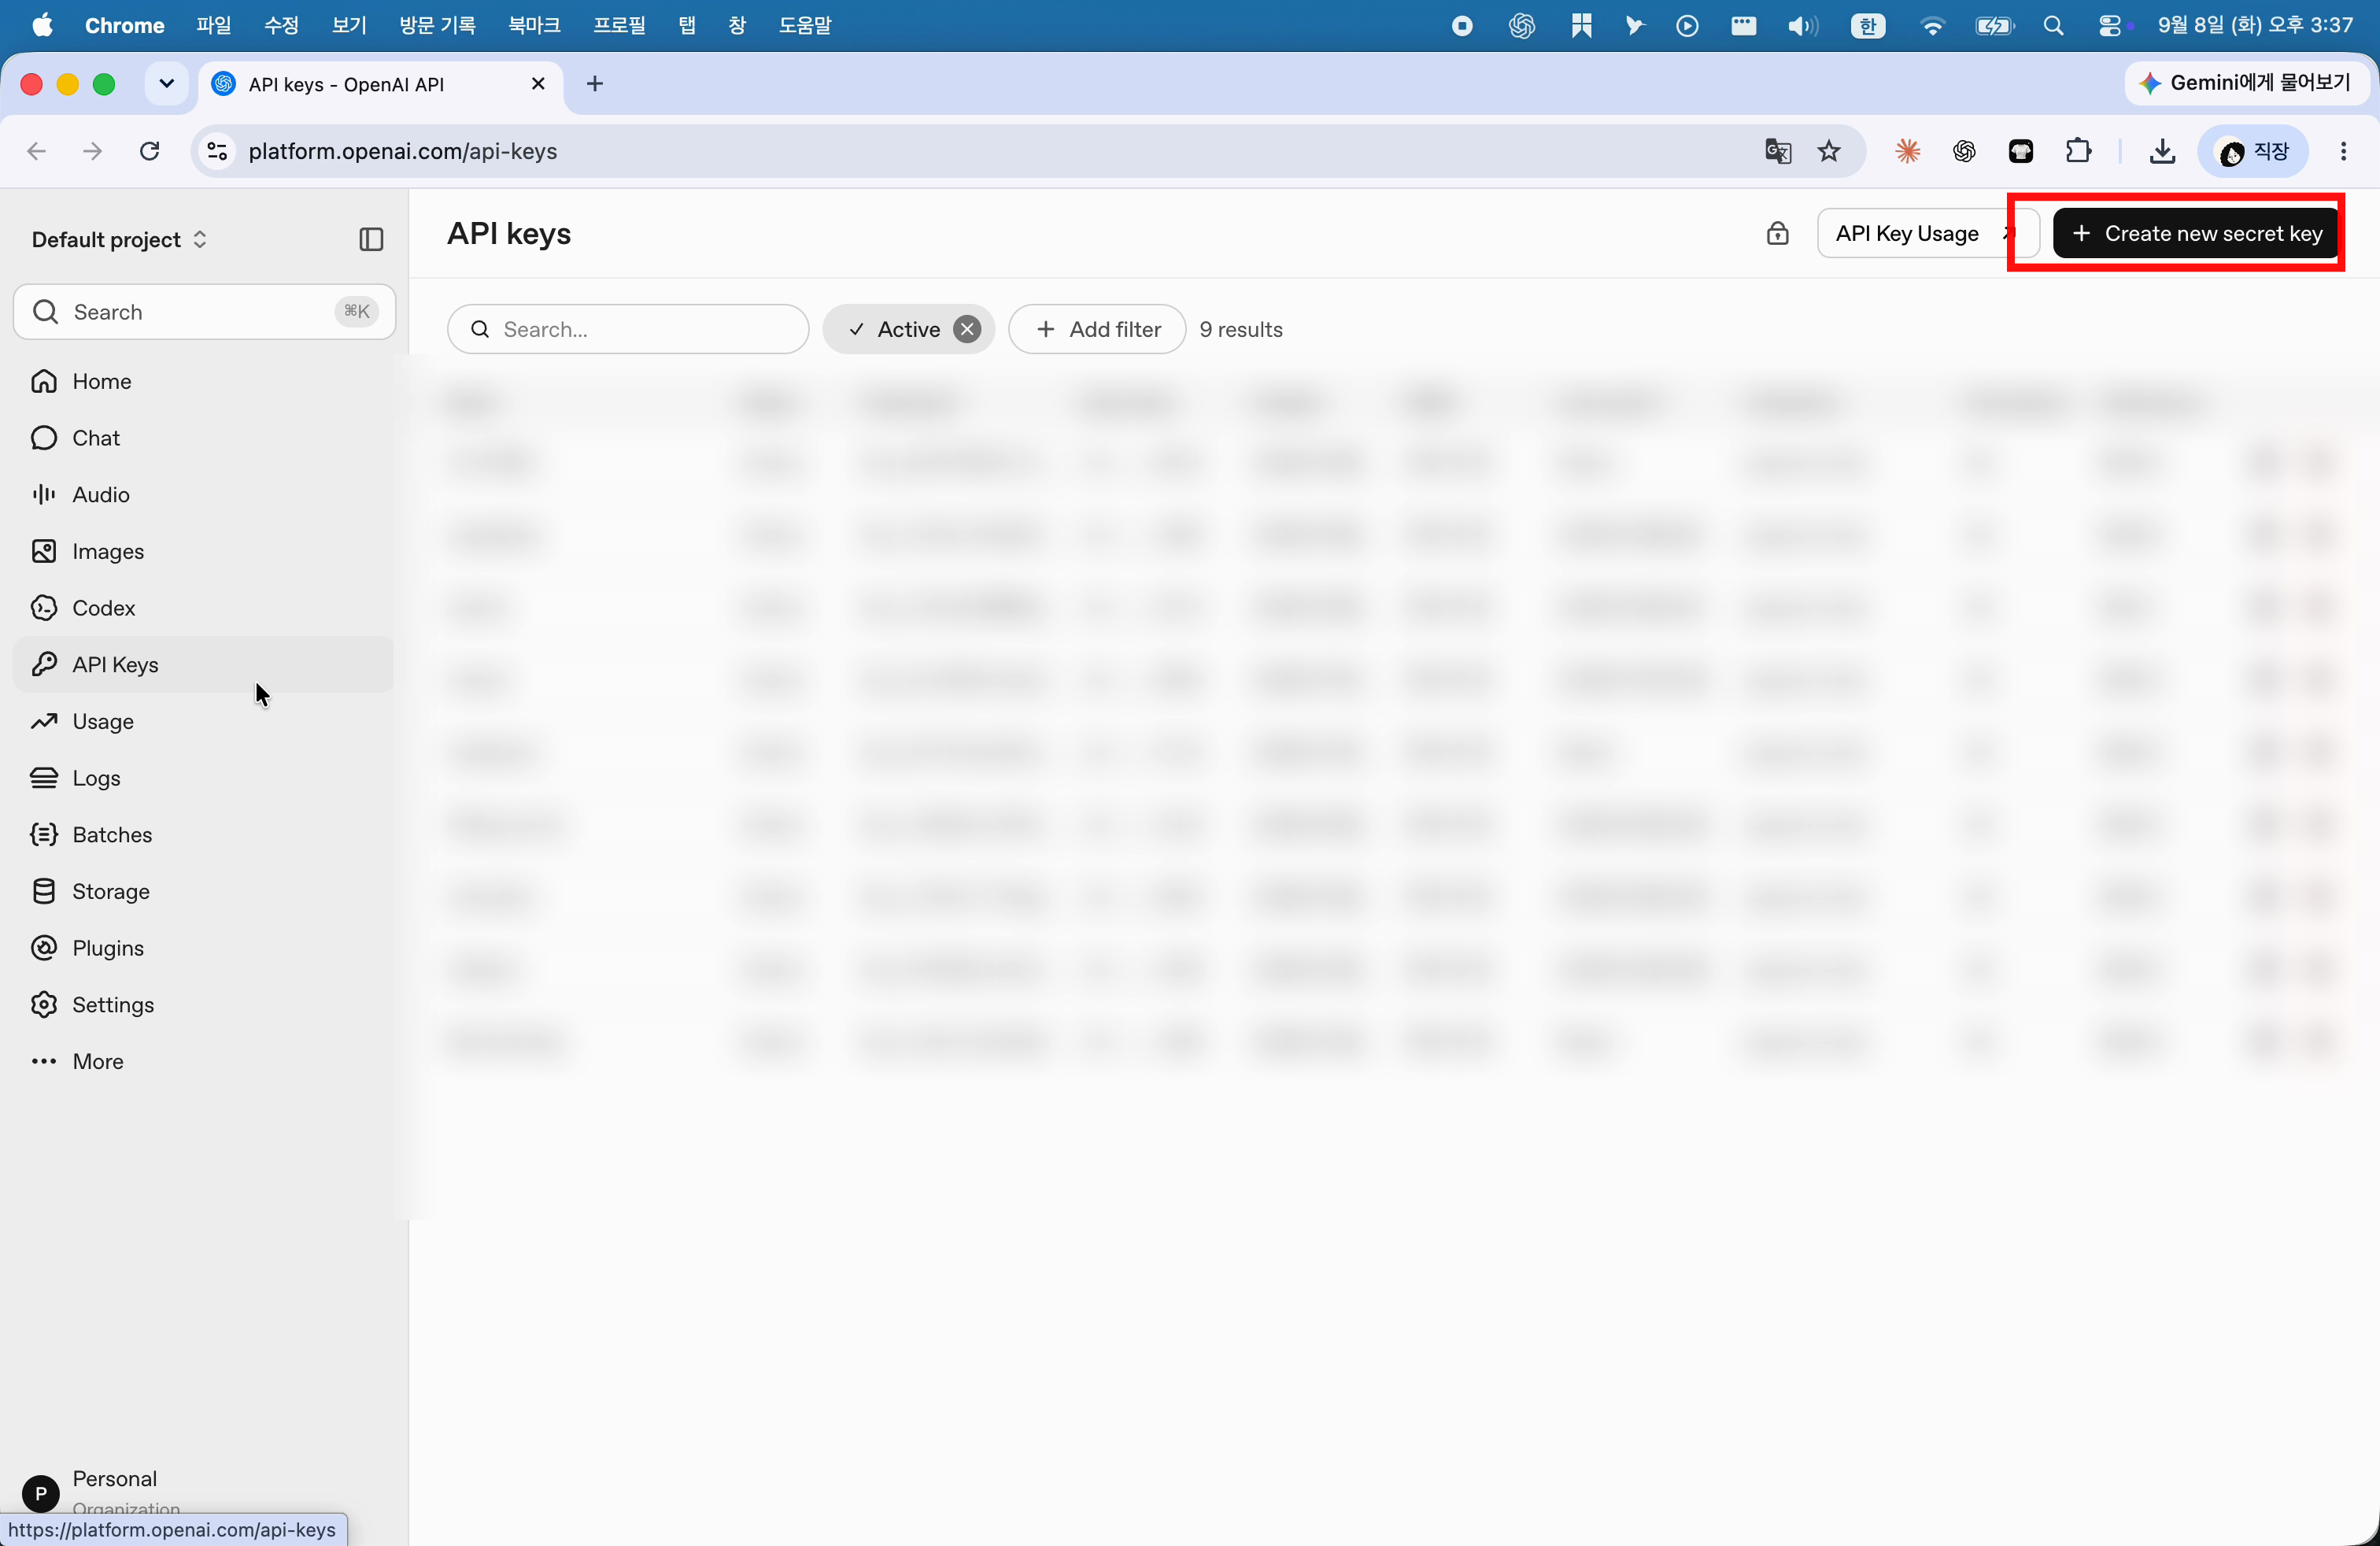This screenshot has width=2380, height=1546.
Task: Collapse the sidebar panel
Action: click(x=371, y=239)
